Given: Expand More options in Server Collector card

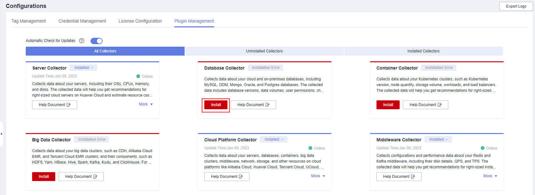Looking at the screenshot, I should pyautogui.click(x=146, y=104).
